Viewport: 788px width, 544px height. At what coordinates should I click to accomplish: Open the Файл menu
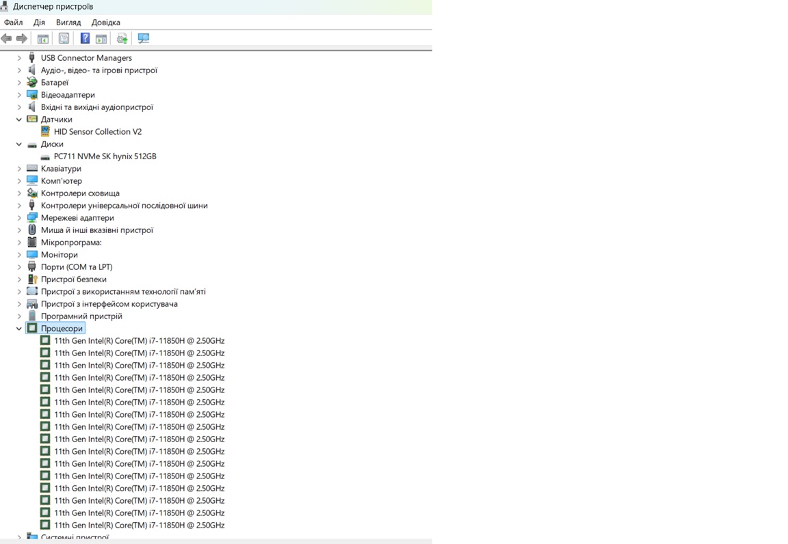click(x=13, y=22)
